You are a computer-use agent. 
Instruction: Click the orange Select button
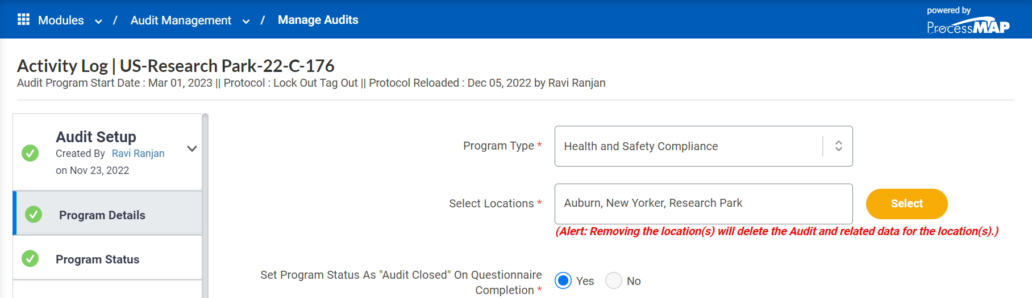coord(906,204)
